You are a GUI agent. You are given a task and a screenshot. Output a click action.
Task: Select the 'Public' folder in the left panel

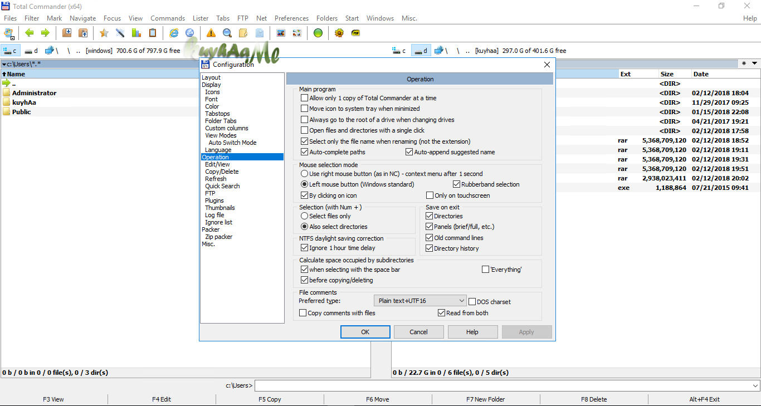(21, 112)
